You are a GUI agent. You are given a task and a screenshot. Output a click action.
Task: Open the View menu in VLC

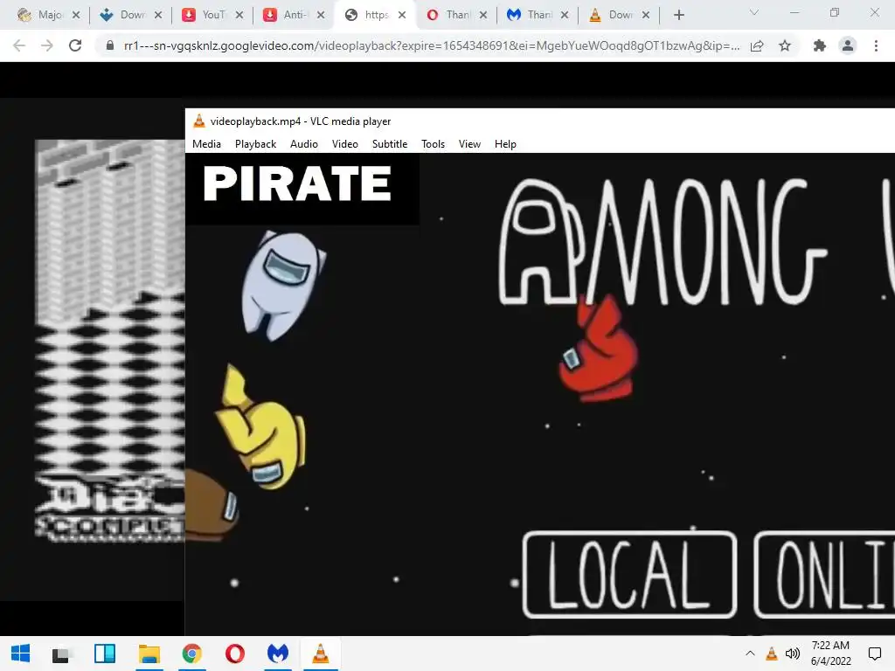tap(469, 144)
